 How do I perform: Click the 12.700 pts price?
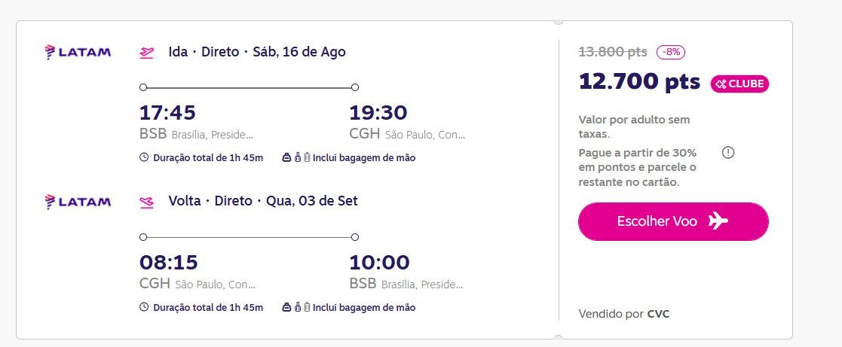pyautogui.click(x=639, y=81)
